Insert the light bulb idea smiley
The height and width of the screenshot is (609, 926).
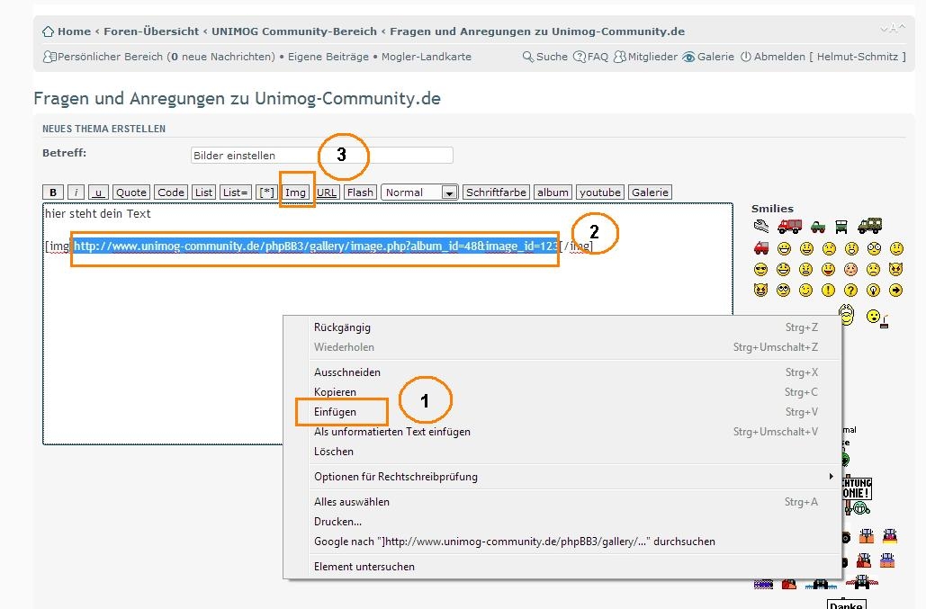coord(872,290)
